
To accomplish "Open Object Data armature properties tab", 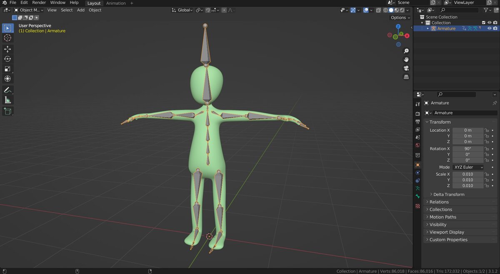I will pos(417,188).
